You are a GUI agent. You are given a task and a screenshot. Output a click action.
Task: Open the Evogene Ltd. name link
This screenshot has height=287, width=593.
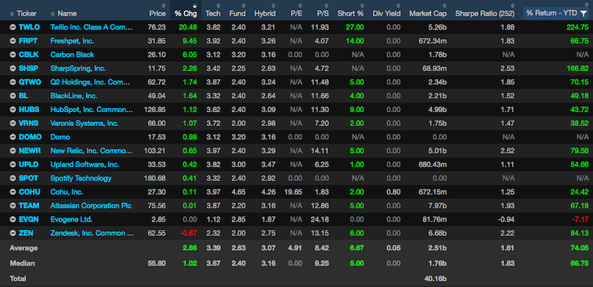(x=72, y=220)
